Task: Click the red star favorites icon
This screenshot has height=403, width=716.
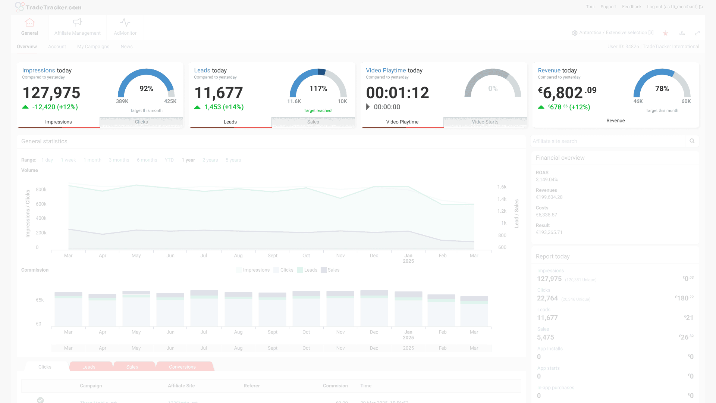Action: [665, 33]
